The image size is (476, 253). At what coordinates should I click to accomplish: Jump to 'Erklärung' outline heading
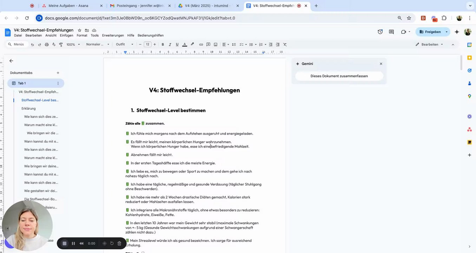click(x=28, y=109)
